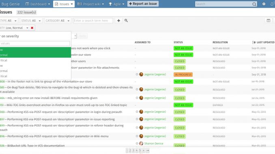This screenshot has height=154, width=275.
Task: Open the columns layout icon
Action: tap(269, 21)
